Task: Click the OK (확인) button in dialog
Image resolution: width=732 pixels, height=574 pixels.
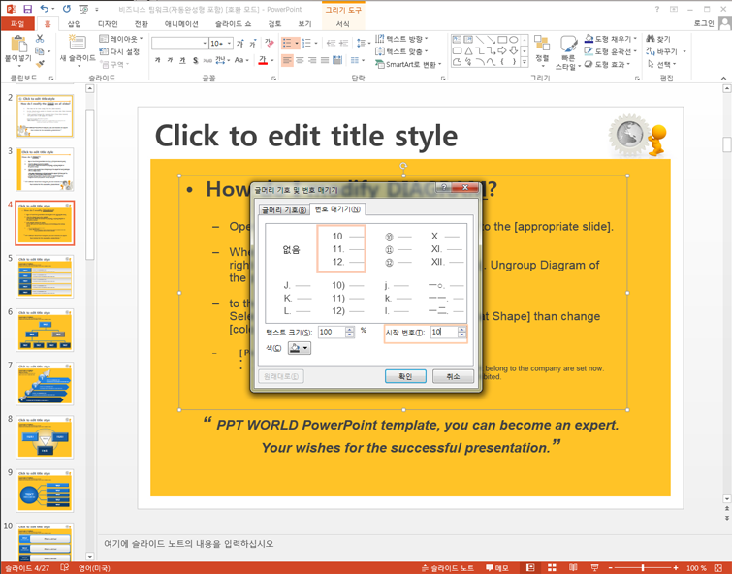Action: (x=405, y=376)
